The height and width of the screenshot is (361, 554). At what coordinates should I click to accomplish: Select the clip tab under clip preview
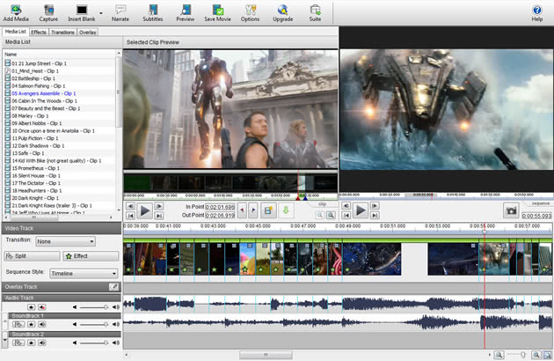[x=322, y=204]
